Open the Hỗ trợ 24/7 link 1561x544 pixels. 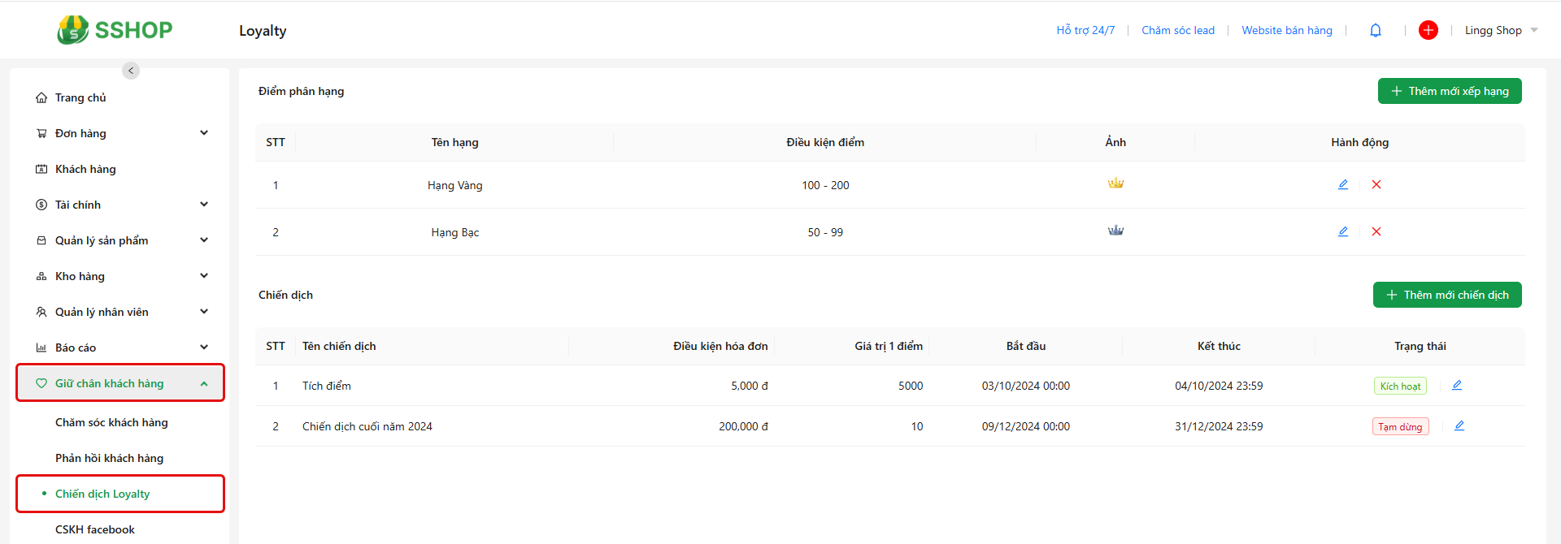(1085, 30)
